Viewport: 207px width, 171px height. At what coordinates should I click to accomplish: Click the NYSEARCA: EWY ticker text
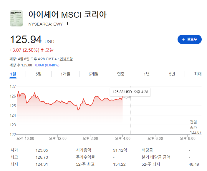46,24
